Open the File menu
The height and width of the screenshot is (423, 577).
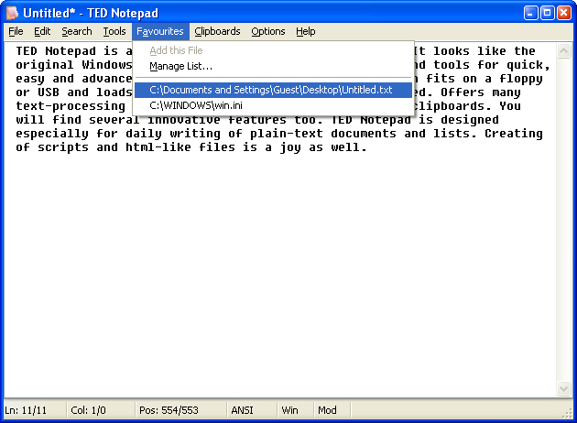click(x=16, y=32)
